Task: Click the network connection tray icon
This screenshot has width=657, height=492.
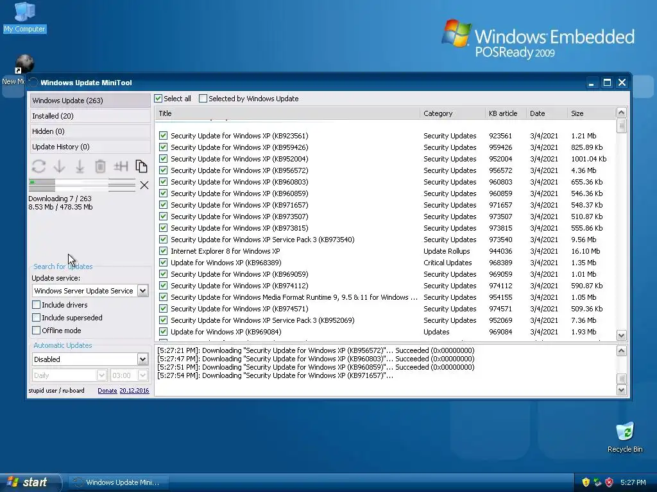Action: pos(597,482)
